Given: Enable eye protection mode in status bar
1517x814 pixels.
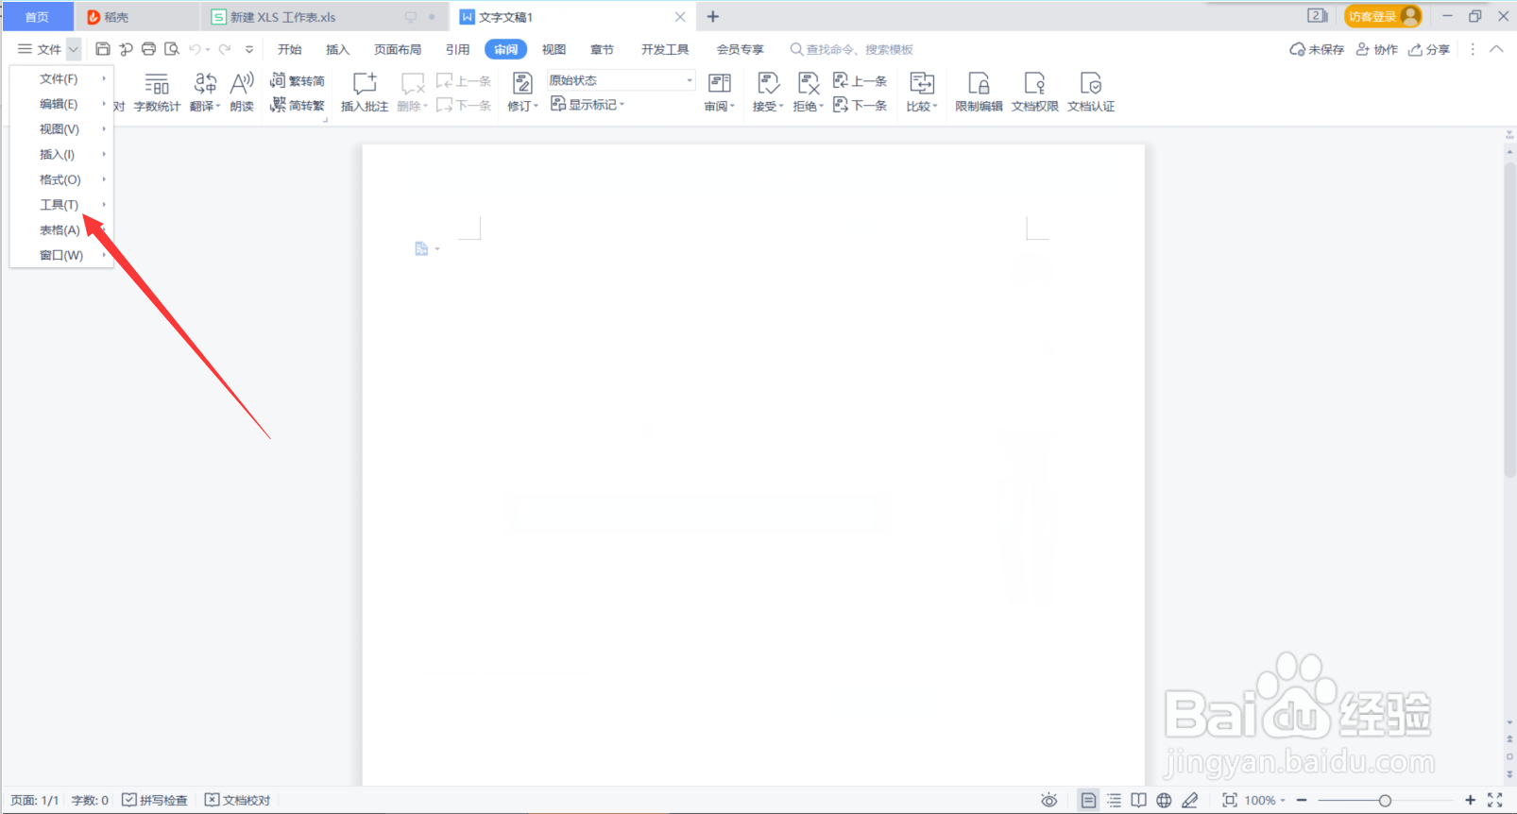Looking at the screenshot, I should pyautogui.click(x=1048, y=800).
